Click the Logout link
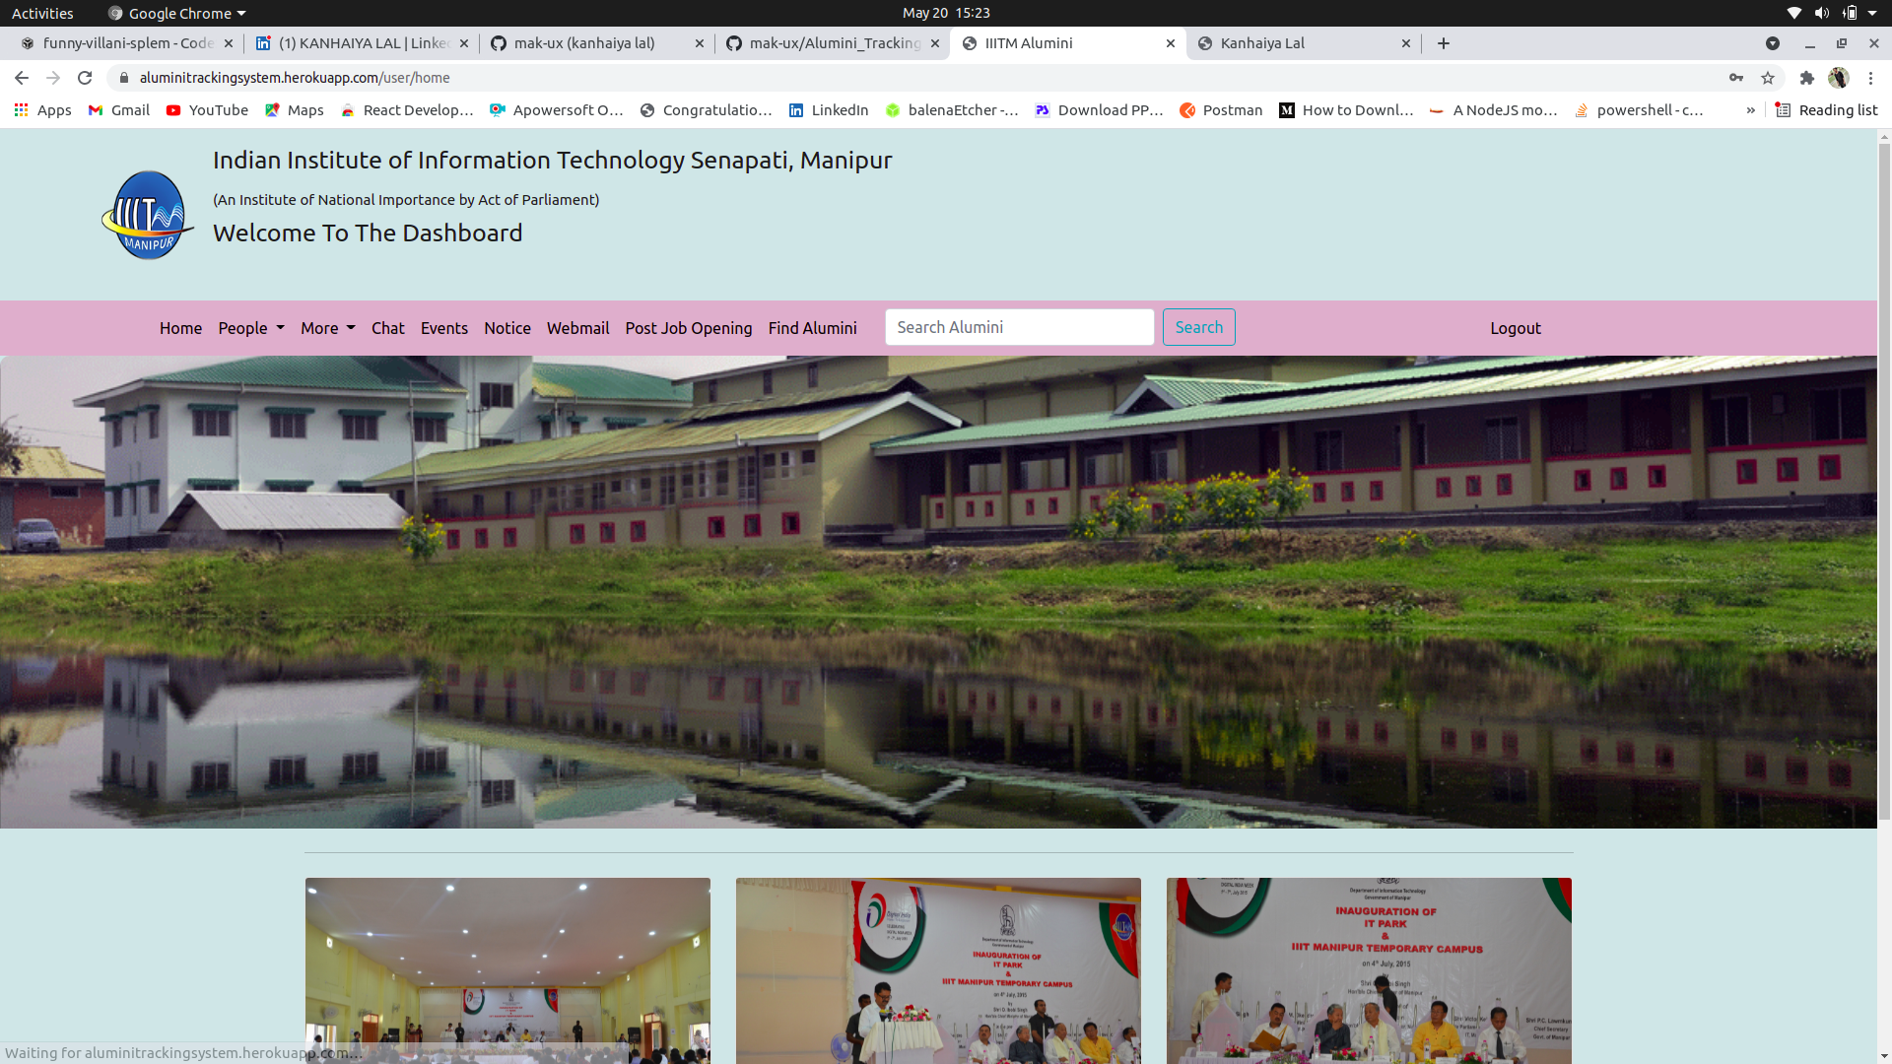The image size is (1892, 1064). click(x=1515, y=328)
